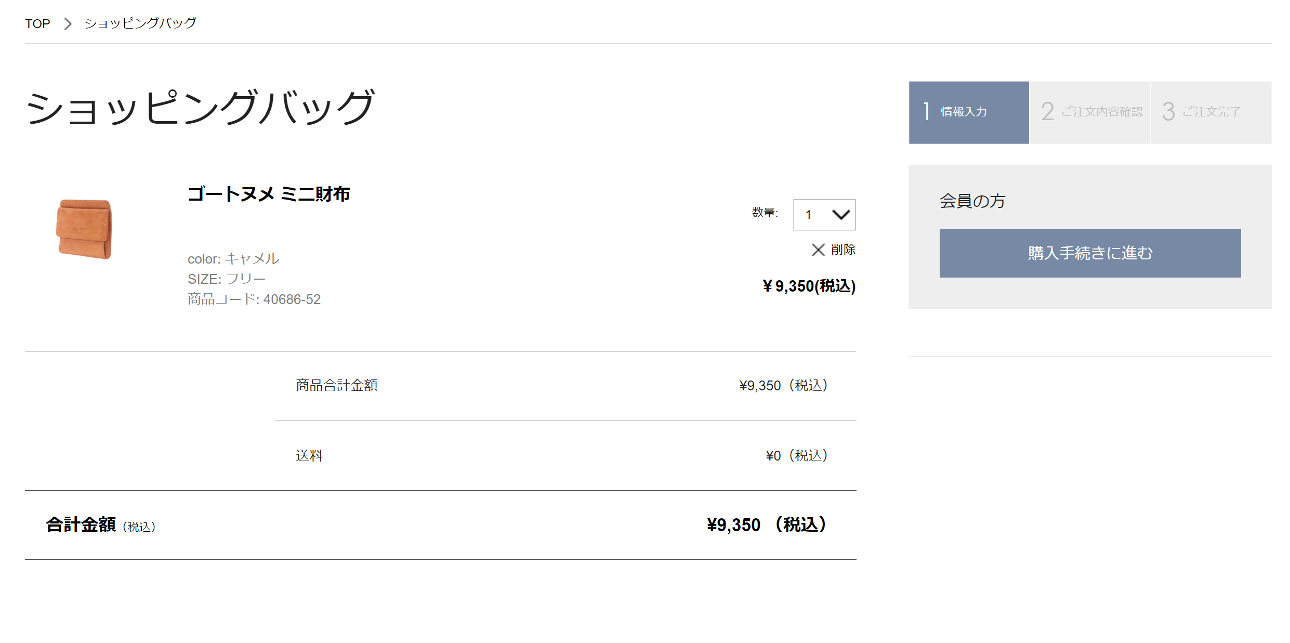Open the camel mini wallet thumbnail
This screenshot has width=1290, height=643.
[x=84, y=229]
